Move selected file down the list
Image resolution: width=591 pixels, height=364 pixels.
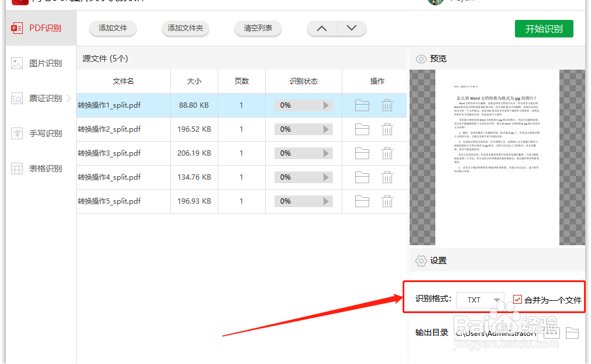click(x=351, y=28)
